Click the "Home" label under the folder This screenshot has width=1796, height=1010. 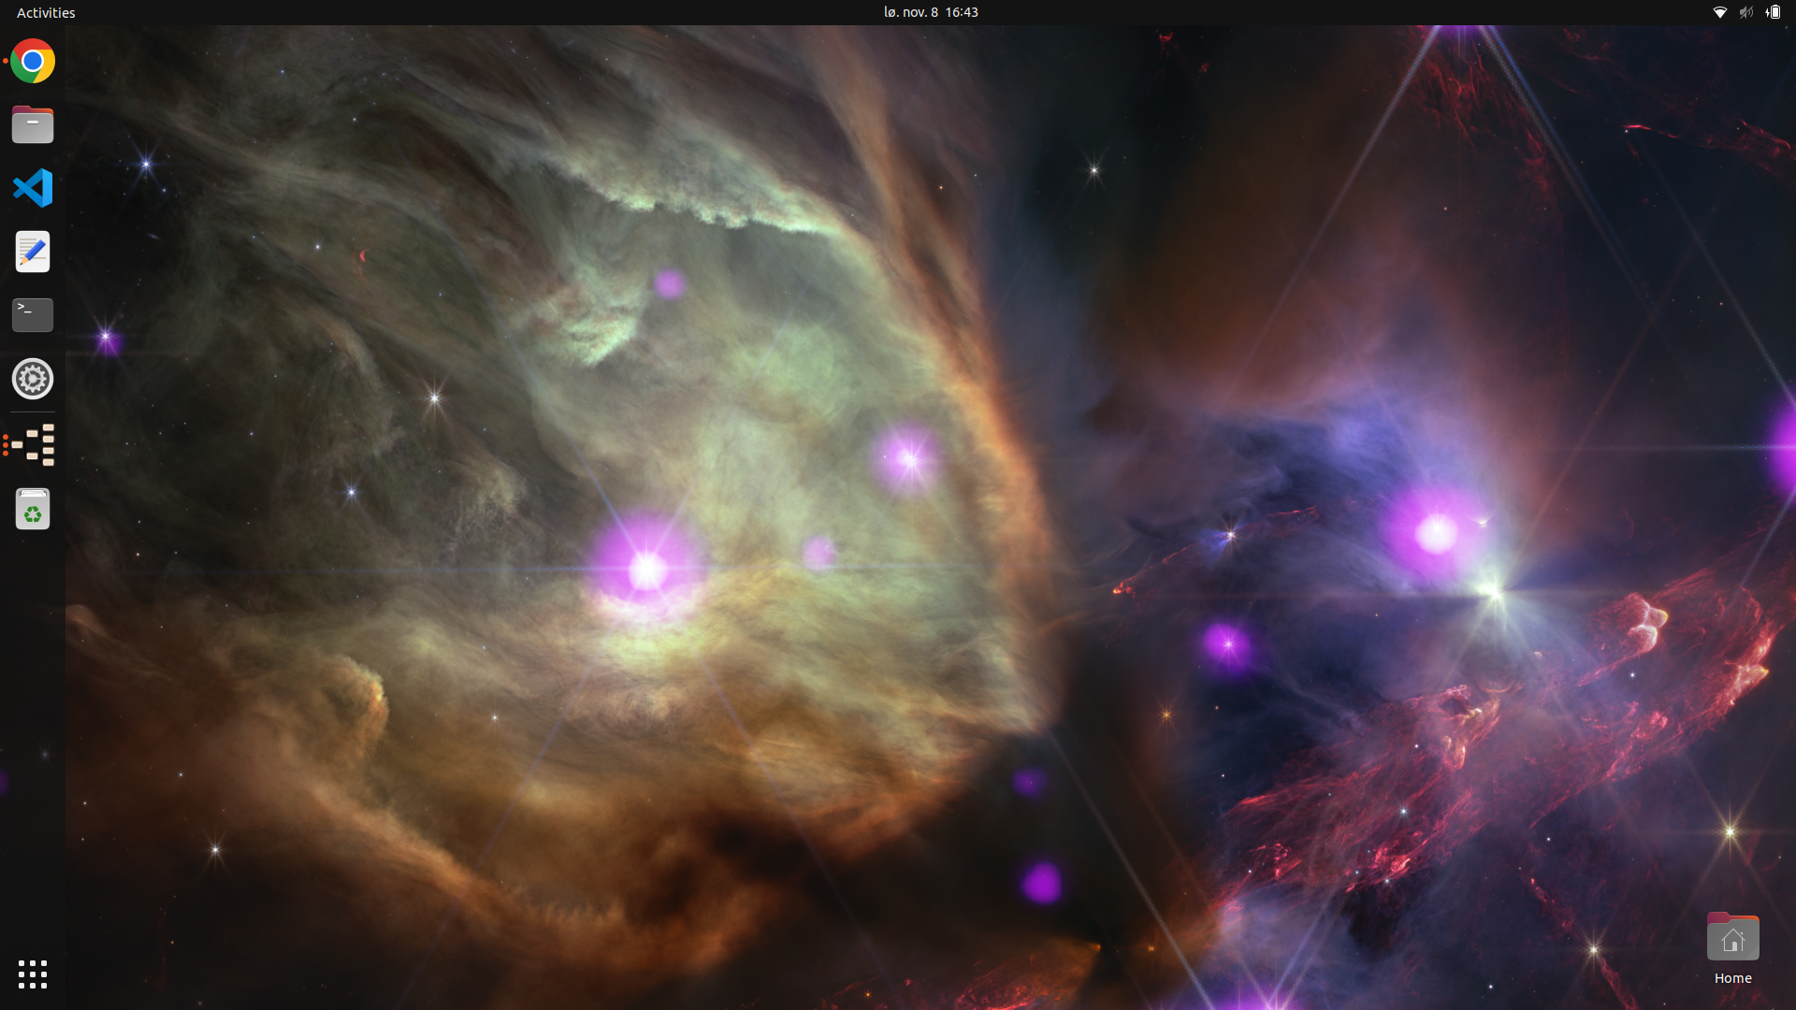pyautogui.click(x=1732, y=978)
